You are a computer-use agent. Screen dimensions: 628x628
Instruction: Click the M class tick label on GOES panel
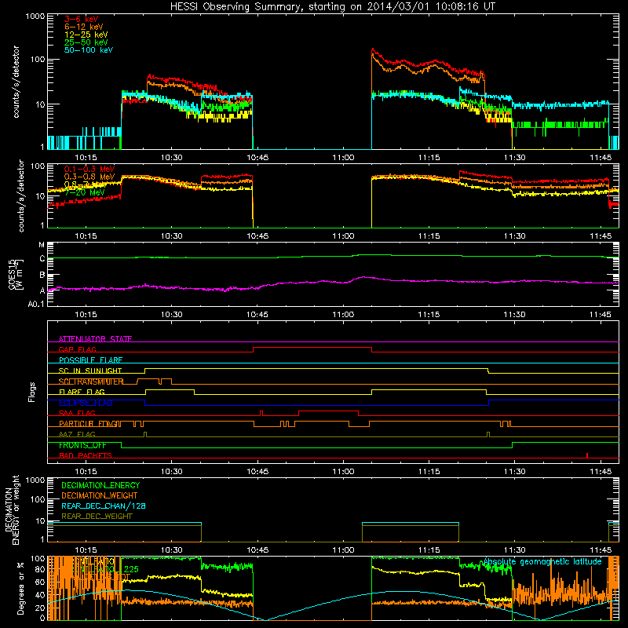pos(42,244)
